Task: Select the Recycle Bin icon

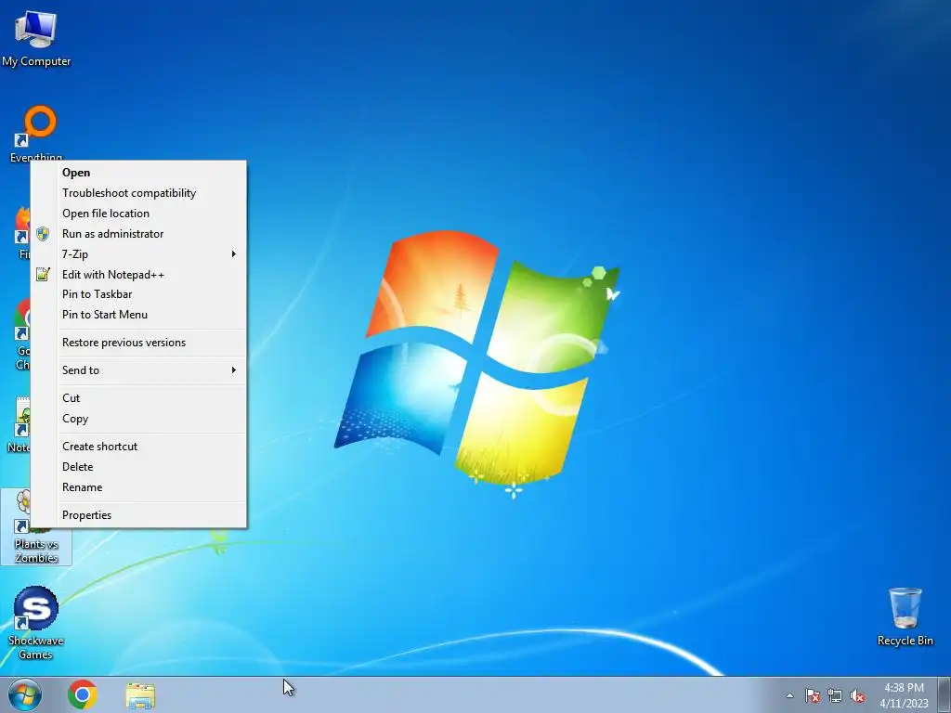Action: pyautogui.click(x=905, y=616)
